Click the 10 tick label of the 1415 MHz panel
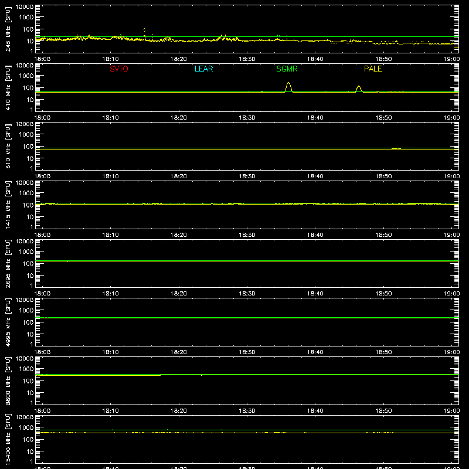Viewport: 469px width, 469px height. [30, 217]
